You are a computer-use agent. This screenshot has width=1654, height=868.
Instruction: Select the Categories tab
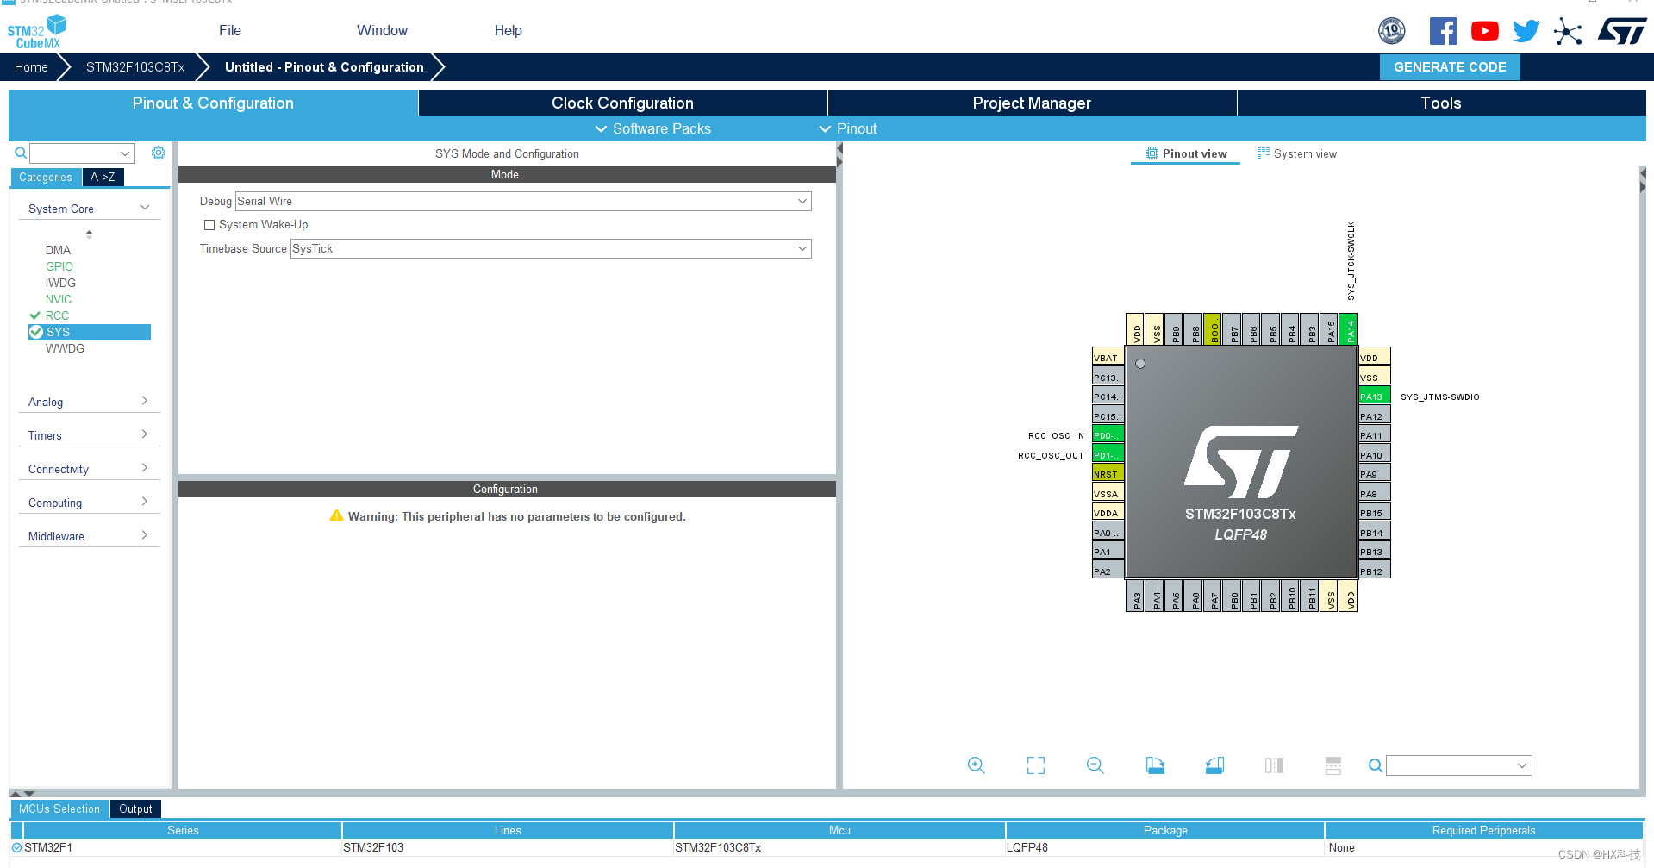46,177
